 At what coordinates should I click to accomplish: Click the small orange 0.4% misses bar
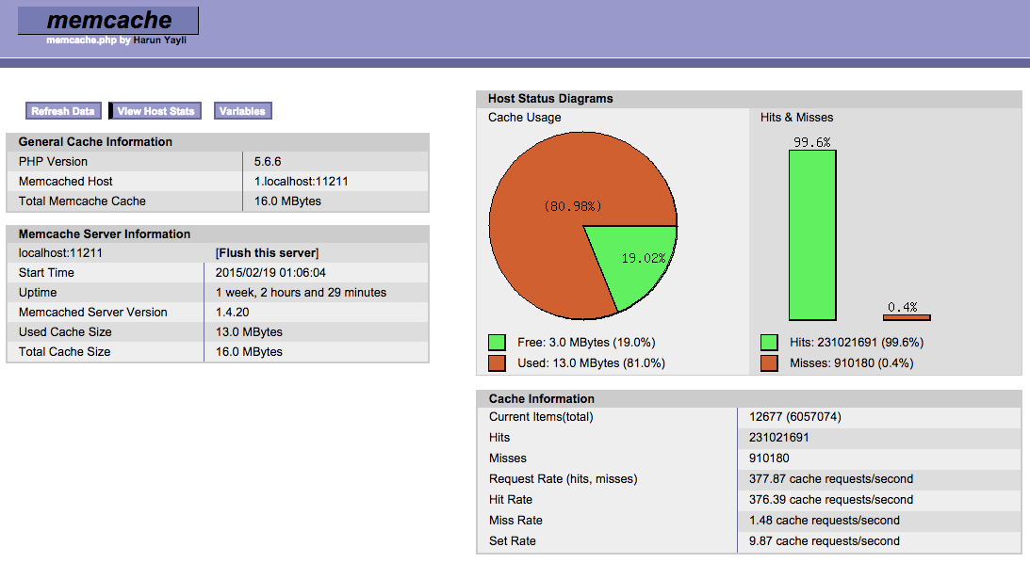click(x=907, y=317)
